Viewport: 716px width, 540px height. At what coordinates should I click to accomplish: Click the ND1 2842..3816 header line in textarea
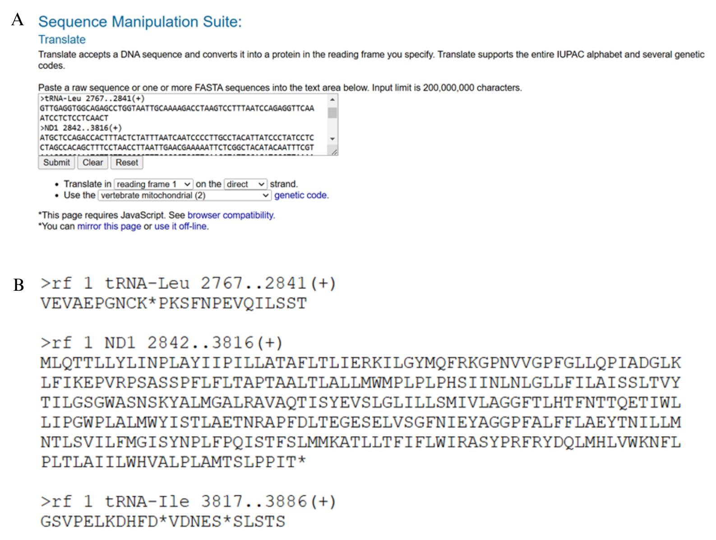coord(81,128)
